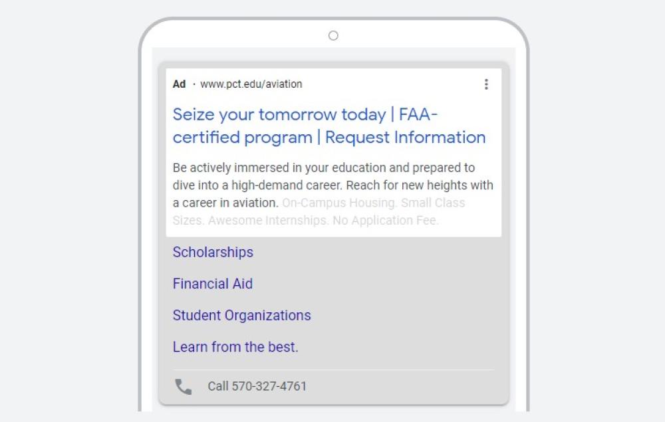
Task: Click 'a career in aviation.' text
Action: point(225,203)
